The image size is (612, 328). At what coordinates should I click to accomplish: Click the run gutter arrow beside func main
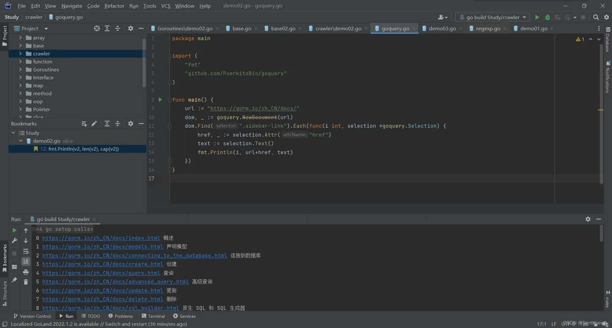click(x=160, y=100)
